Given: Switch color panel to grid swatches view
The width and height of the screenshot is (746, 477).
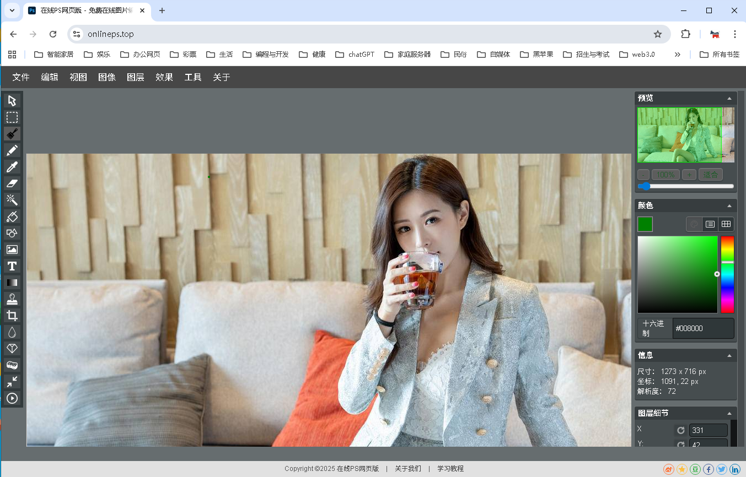Looking at the screenshot, I should coord(726,224).
